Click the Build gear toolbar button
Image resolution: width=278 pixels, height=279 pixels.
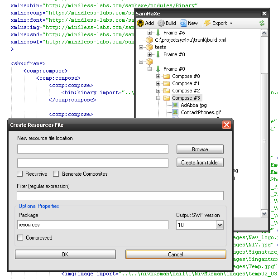click(x=167, y=23)
